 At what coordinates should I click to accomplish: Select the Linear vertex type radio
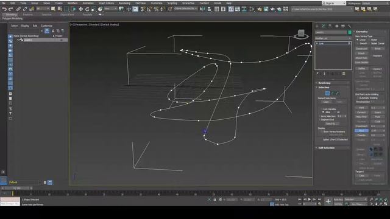(x=358, y=40)
